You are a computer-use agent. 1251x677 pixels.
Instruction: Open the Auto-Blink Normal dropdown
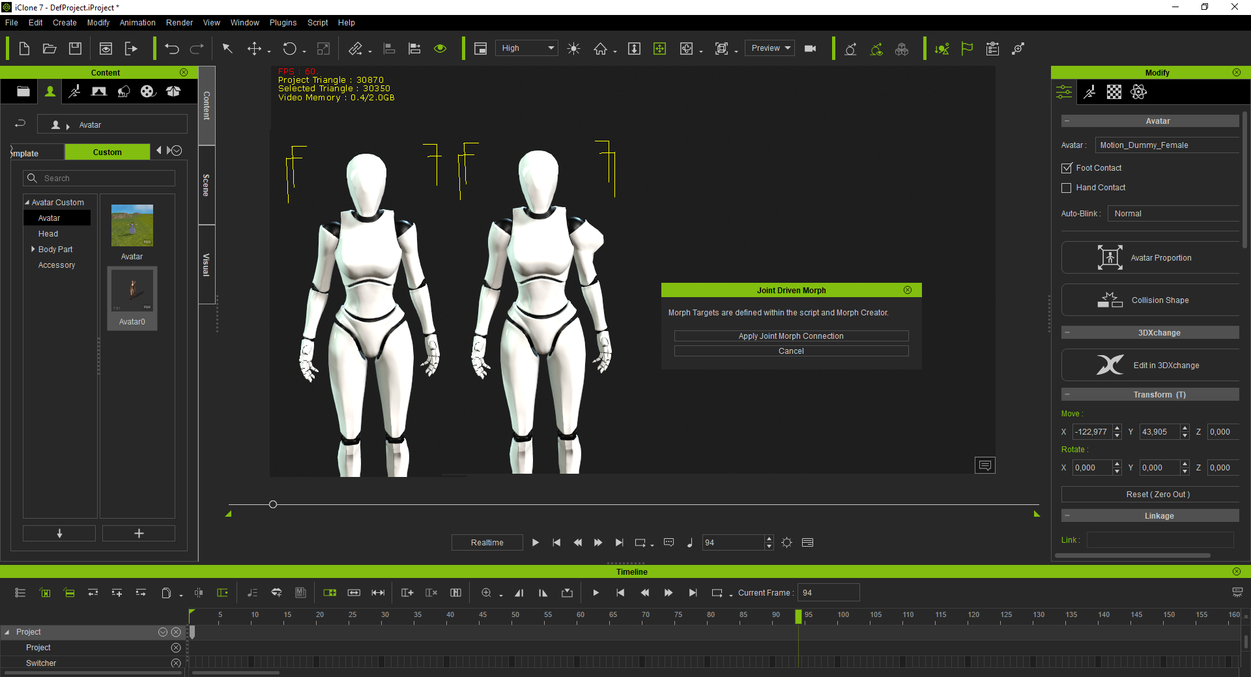(1173, 214)
